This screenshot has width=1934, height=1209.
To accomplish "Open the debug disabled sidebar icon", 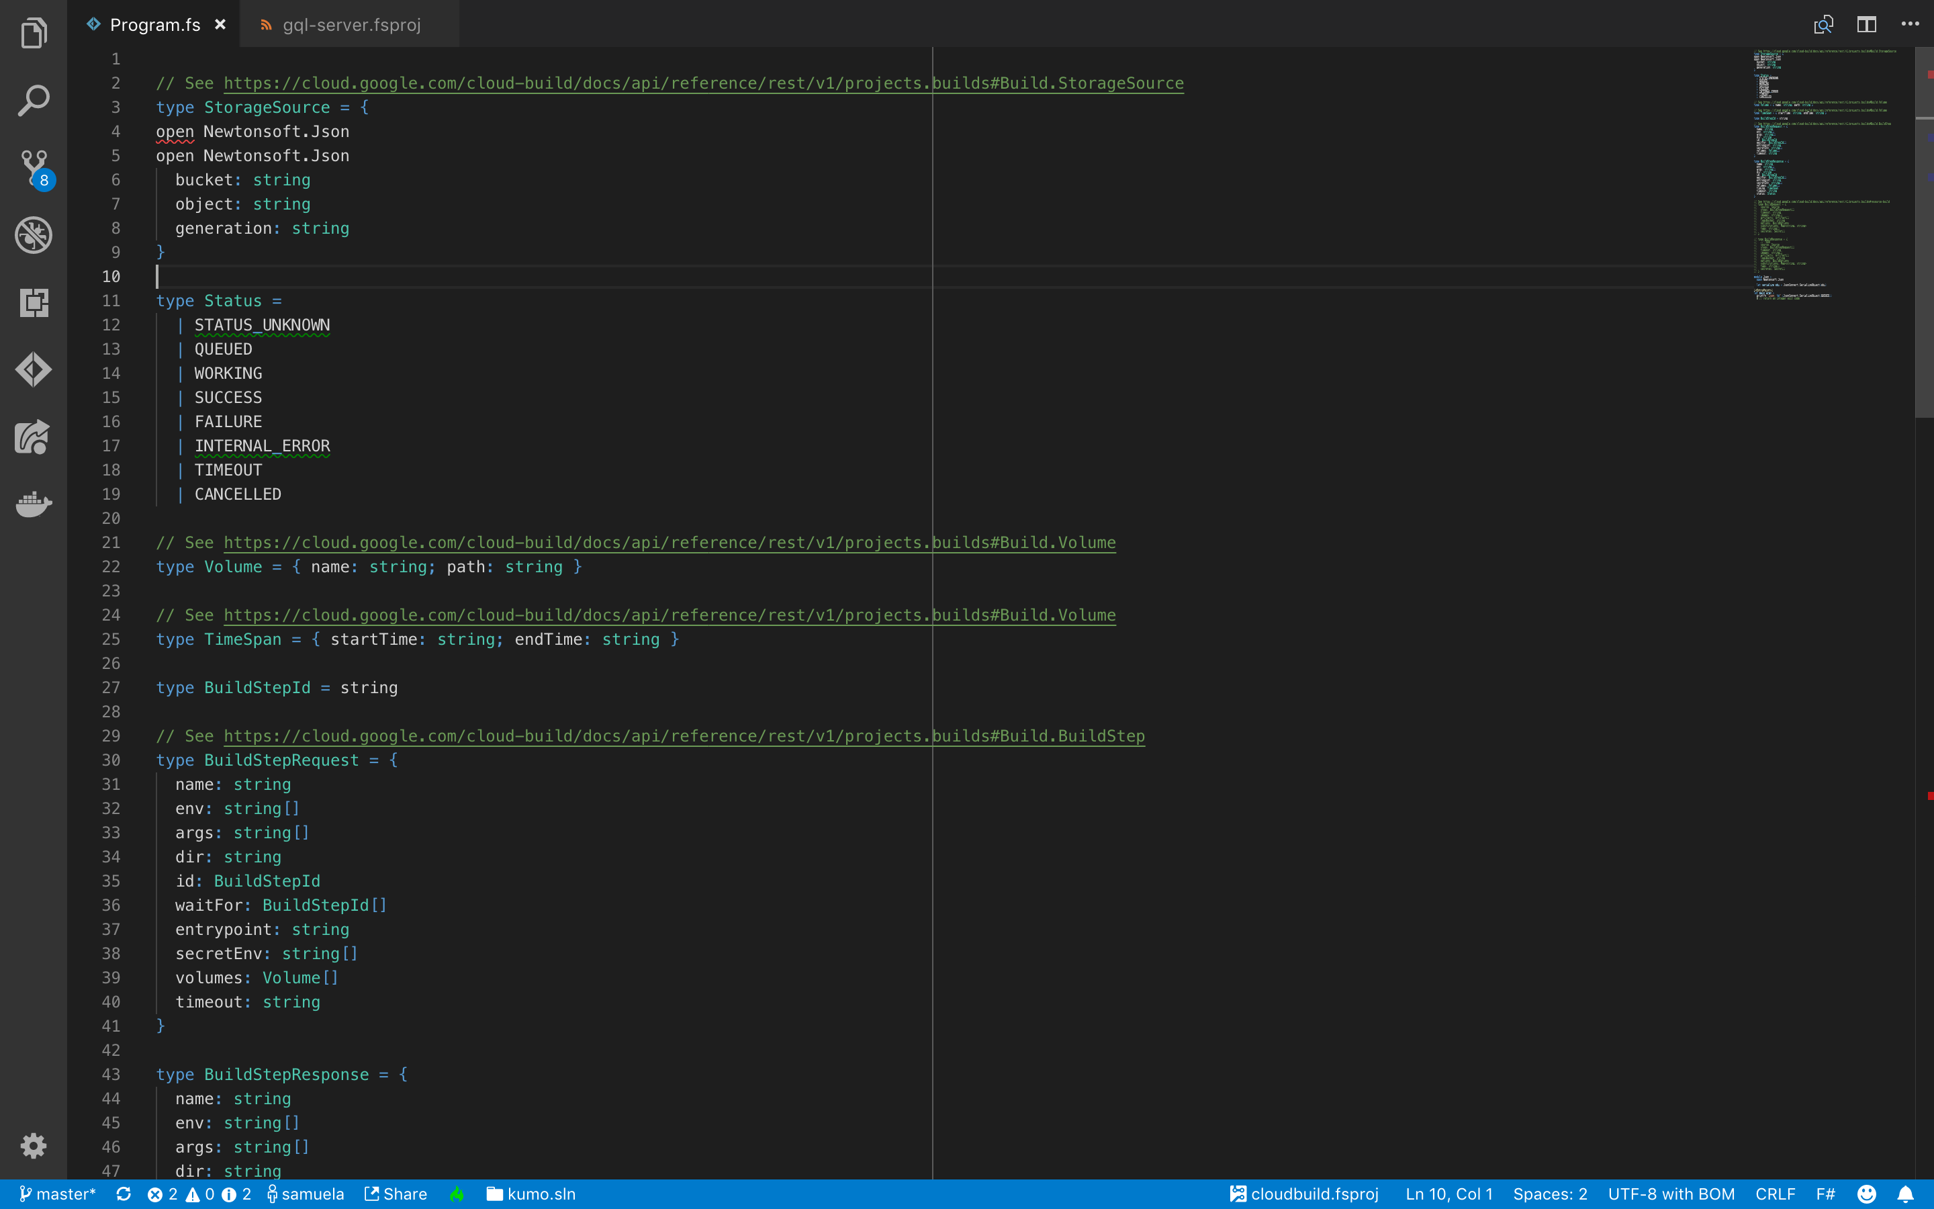I will [34, 234].
